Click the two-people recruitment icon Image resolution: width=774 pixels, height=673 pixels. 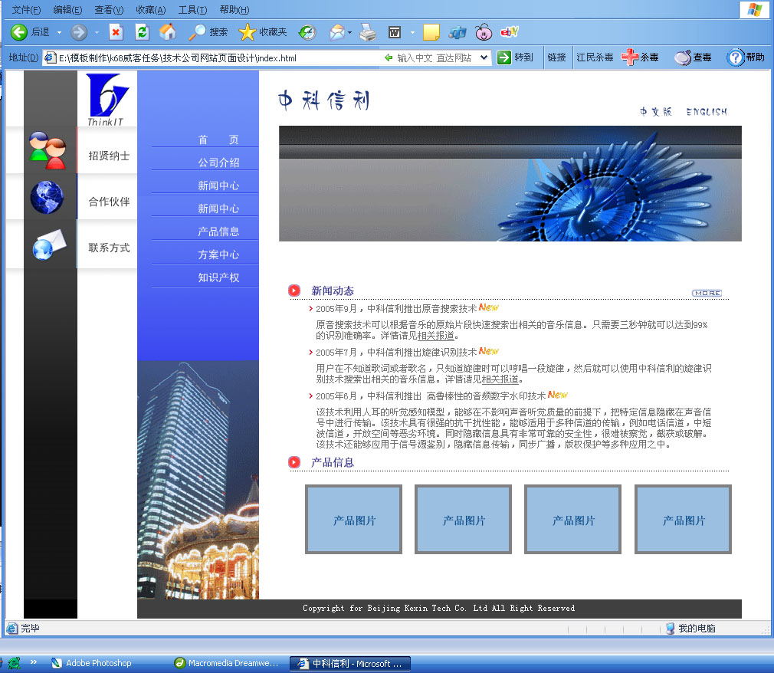pos(47,150)
